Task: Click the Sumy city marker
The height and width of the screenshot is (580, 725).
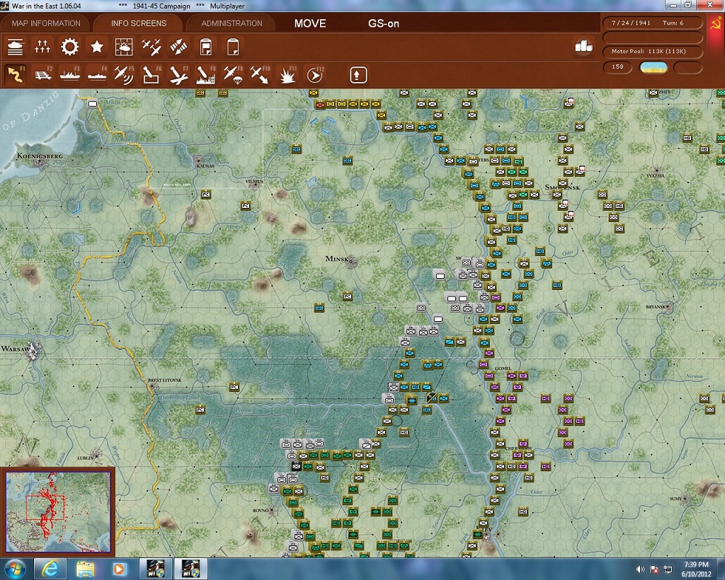Action: click(685, 499)
